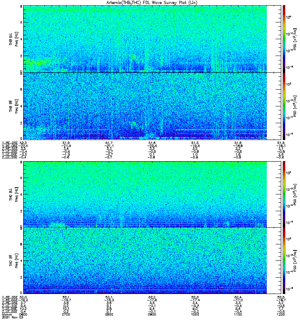Click the 1200 time tick label

click(281, 314)
